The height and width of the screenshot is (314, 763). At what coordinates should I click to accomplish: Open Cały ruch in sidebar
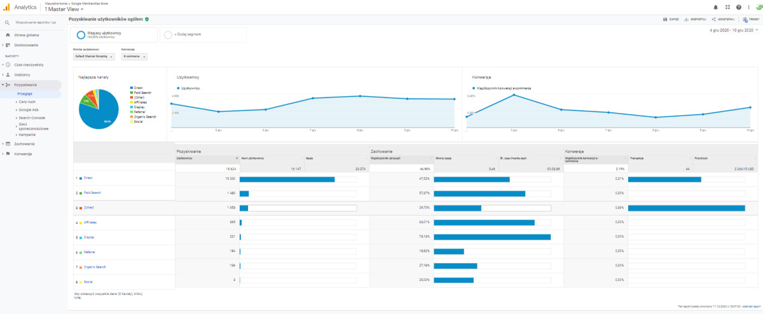27,101
